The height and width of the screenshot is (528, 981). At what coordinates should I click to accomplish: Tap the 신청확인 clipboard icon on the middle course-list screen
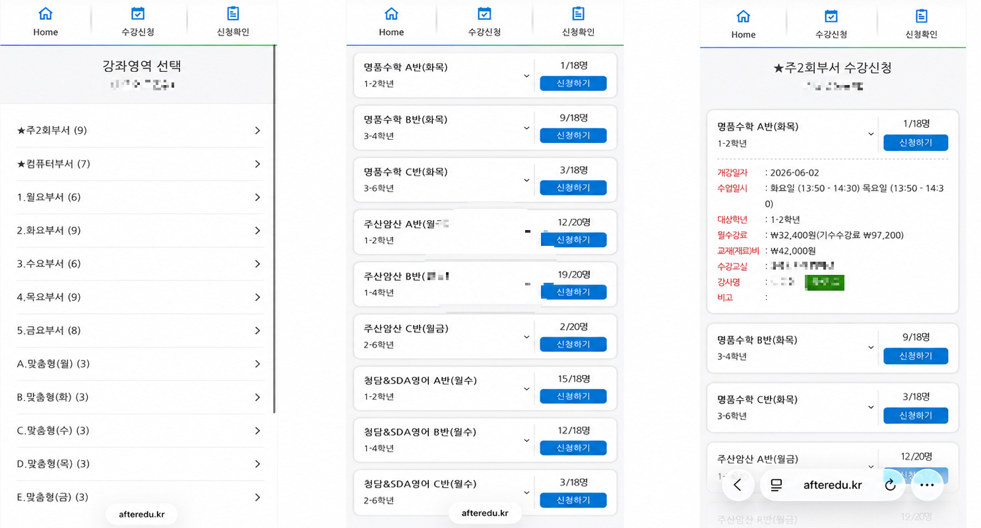pos(579,14)
